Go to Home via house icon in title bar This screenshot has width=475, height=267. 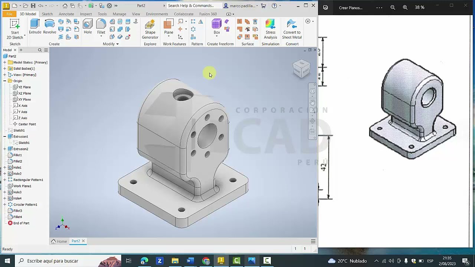[x=65, y=6]
